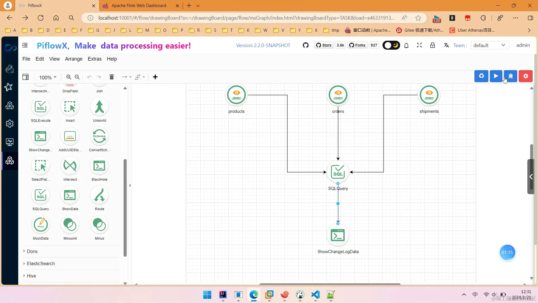Click the delete trash toolbar icon
This screenshot has height=303, width=538.
pos(112,77)
